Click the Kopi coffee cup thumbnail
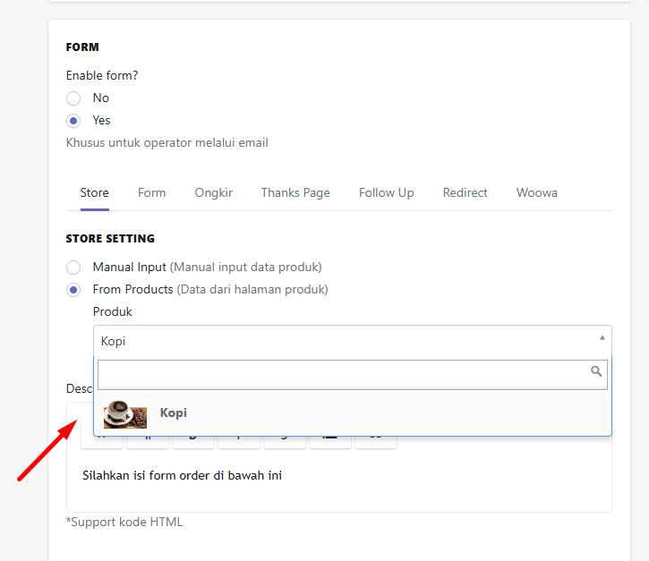 click(x=125, y=413)
